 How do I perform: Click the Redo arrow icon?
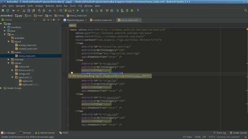(x=18, y=10)
